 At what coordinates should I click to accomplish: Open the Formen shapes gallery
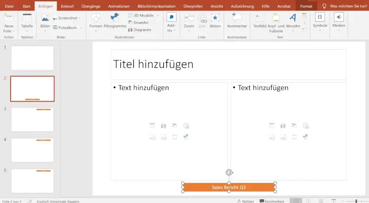pyautogui.click(x=96, y=22)
